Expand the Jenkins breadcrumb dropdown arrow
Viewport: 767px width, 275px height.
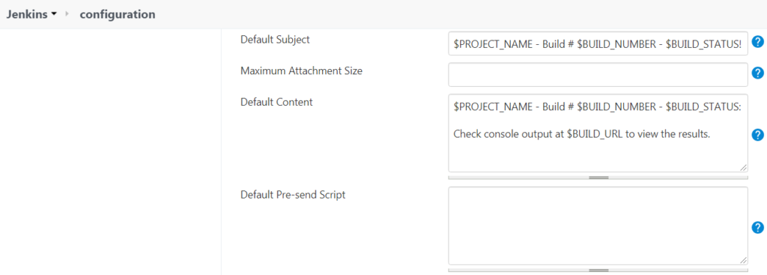pyautogui.click(x=54, y=15)
